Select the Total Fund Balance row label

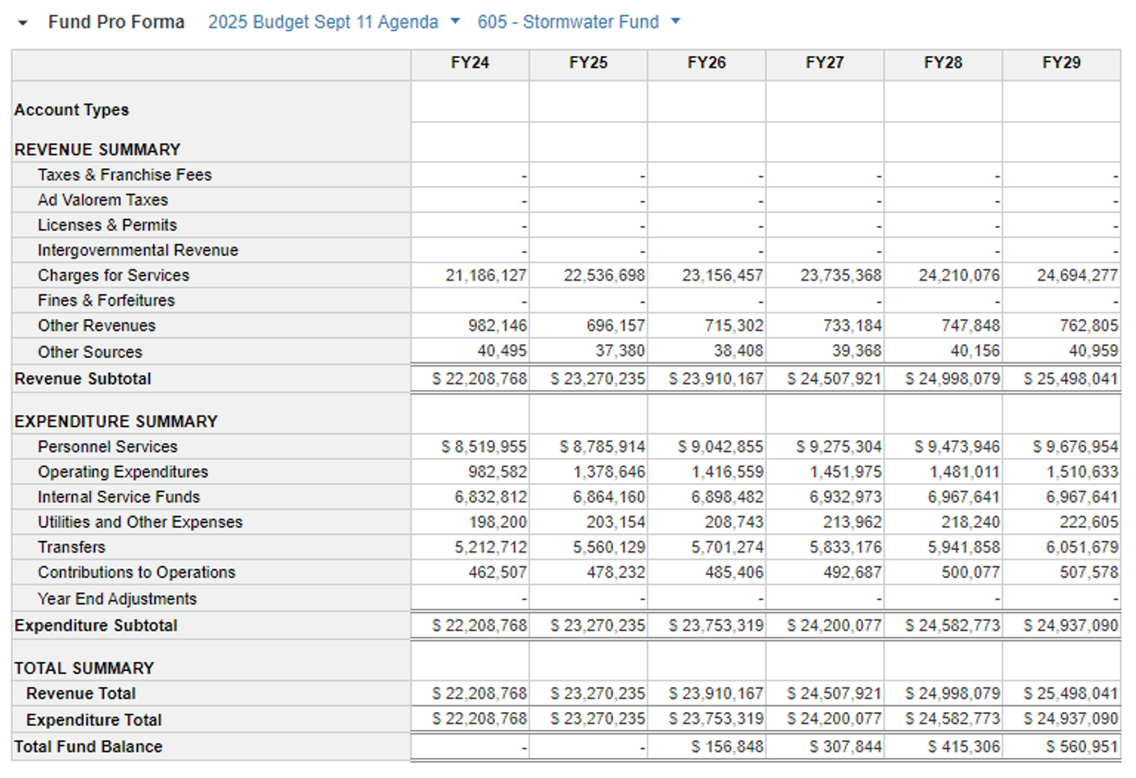click(x=89, y=747)
